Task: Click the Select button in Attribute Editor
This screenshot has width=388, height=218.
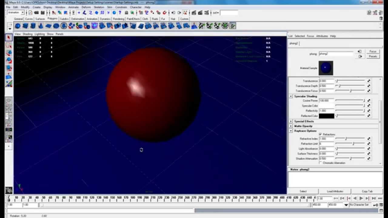Action: tap(303, 191)
